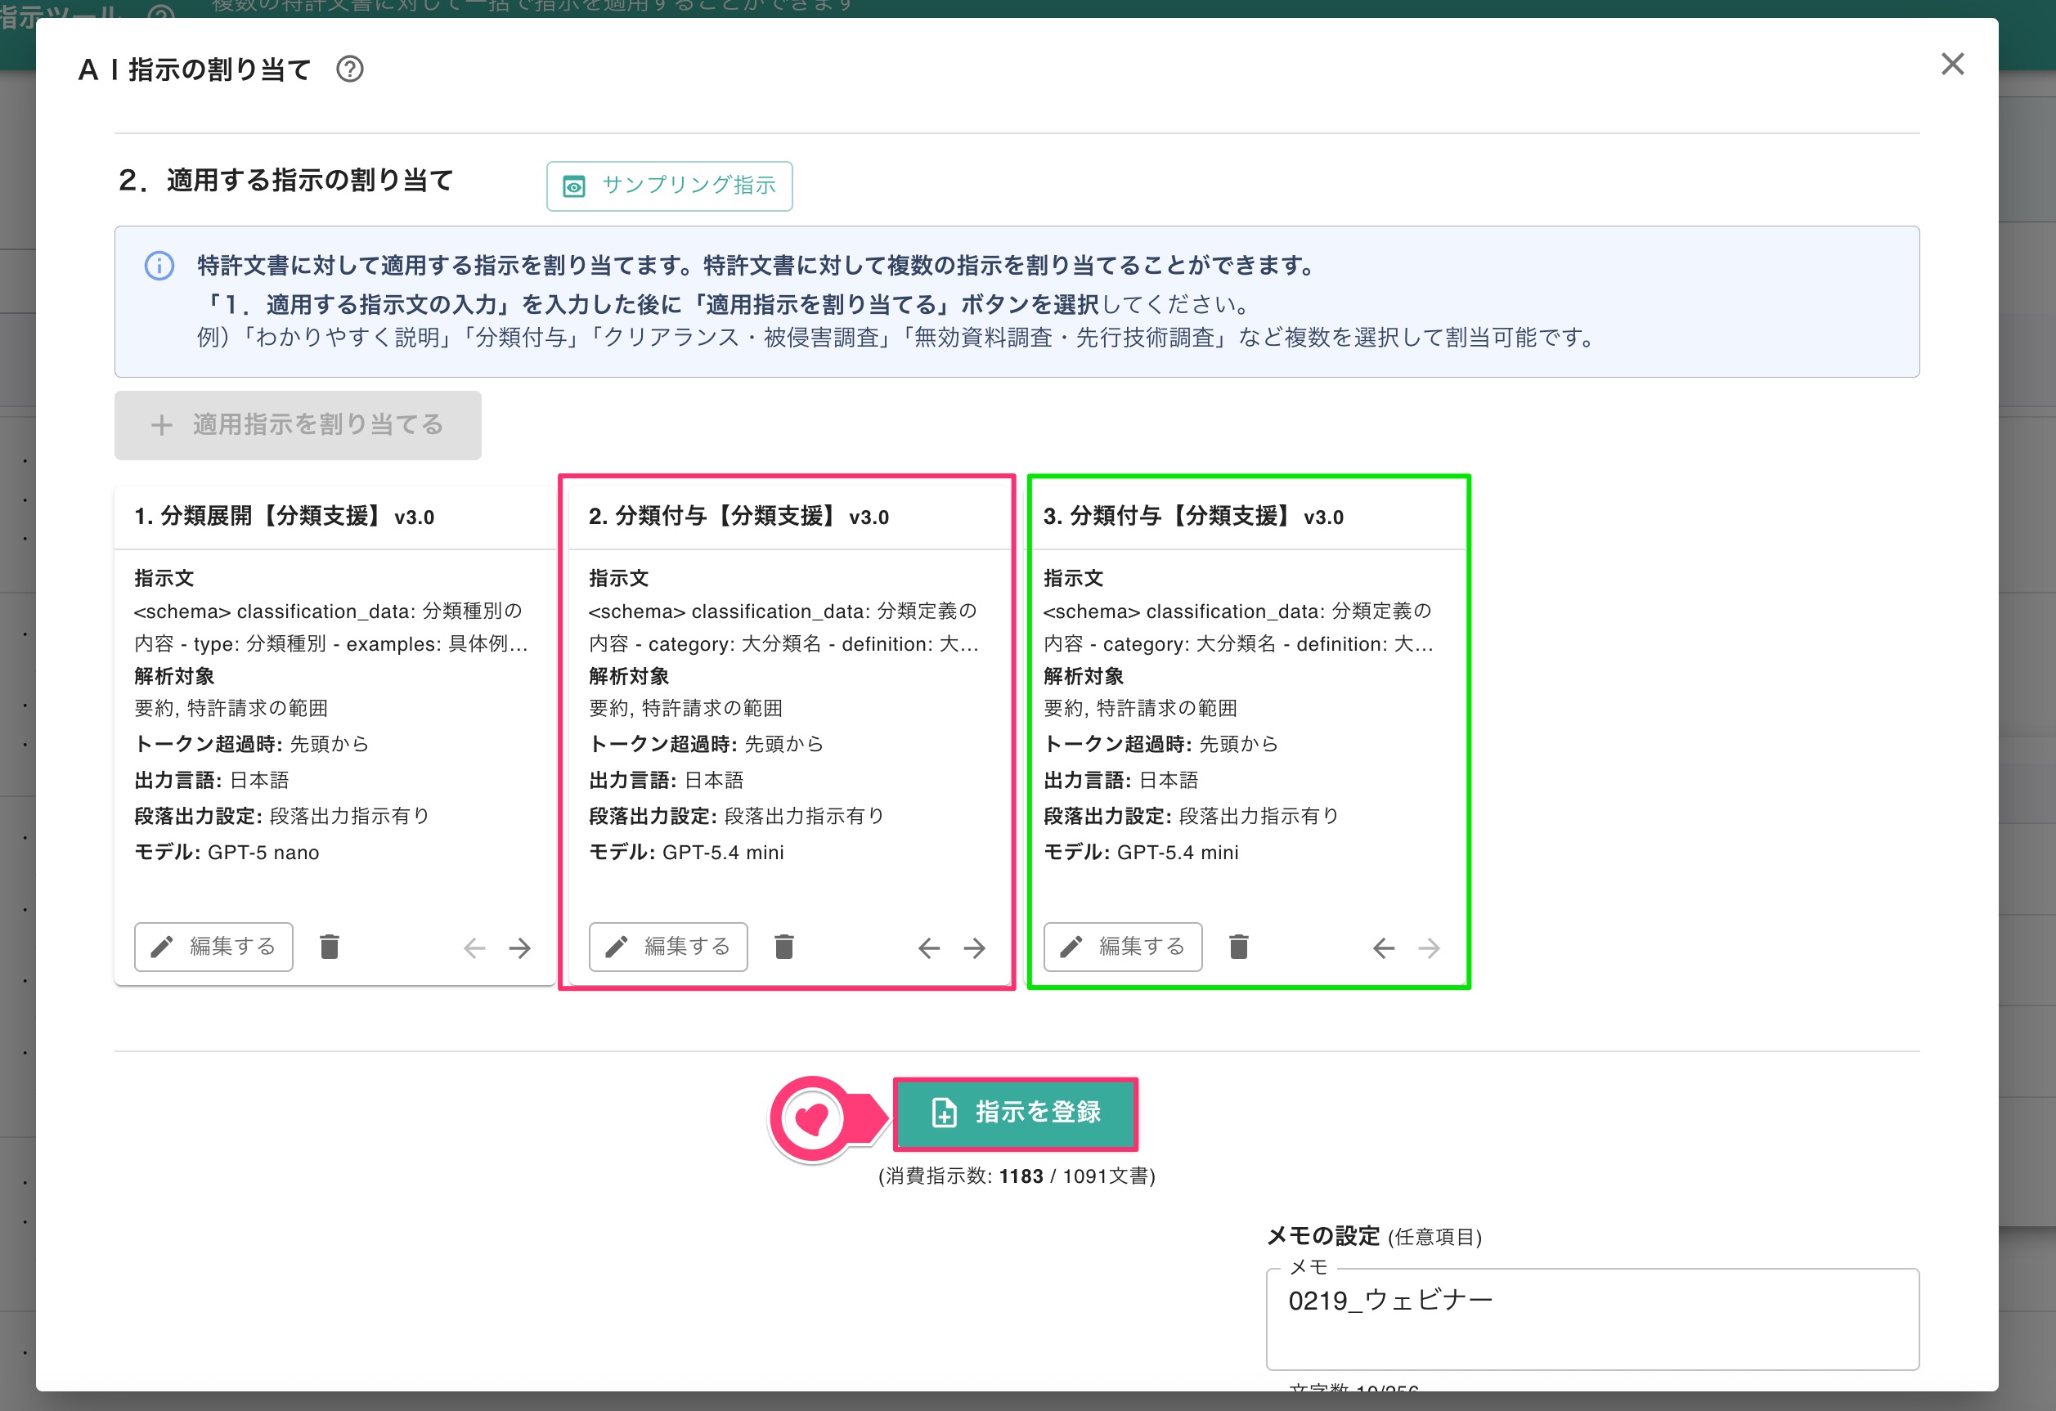The image size is (2056, 1411).
Task: Move card 1 分類展開 right with arrow
Action: coord(520,948)
